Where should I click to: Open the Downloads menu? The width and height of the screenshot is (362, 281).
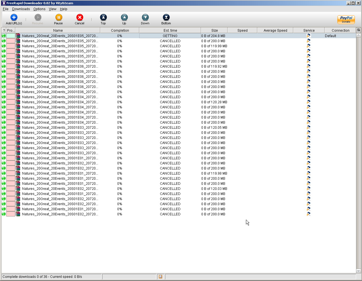[x=21, y=9]
